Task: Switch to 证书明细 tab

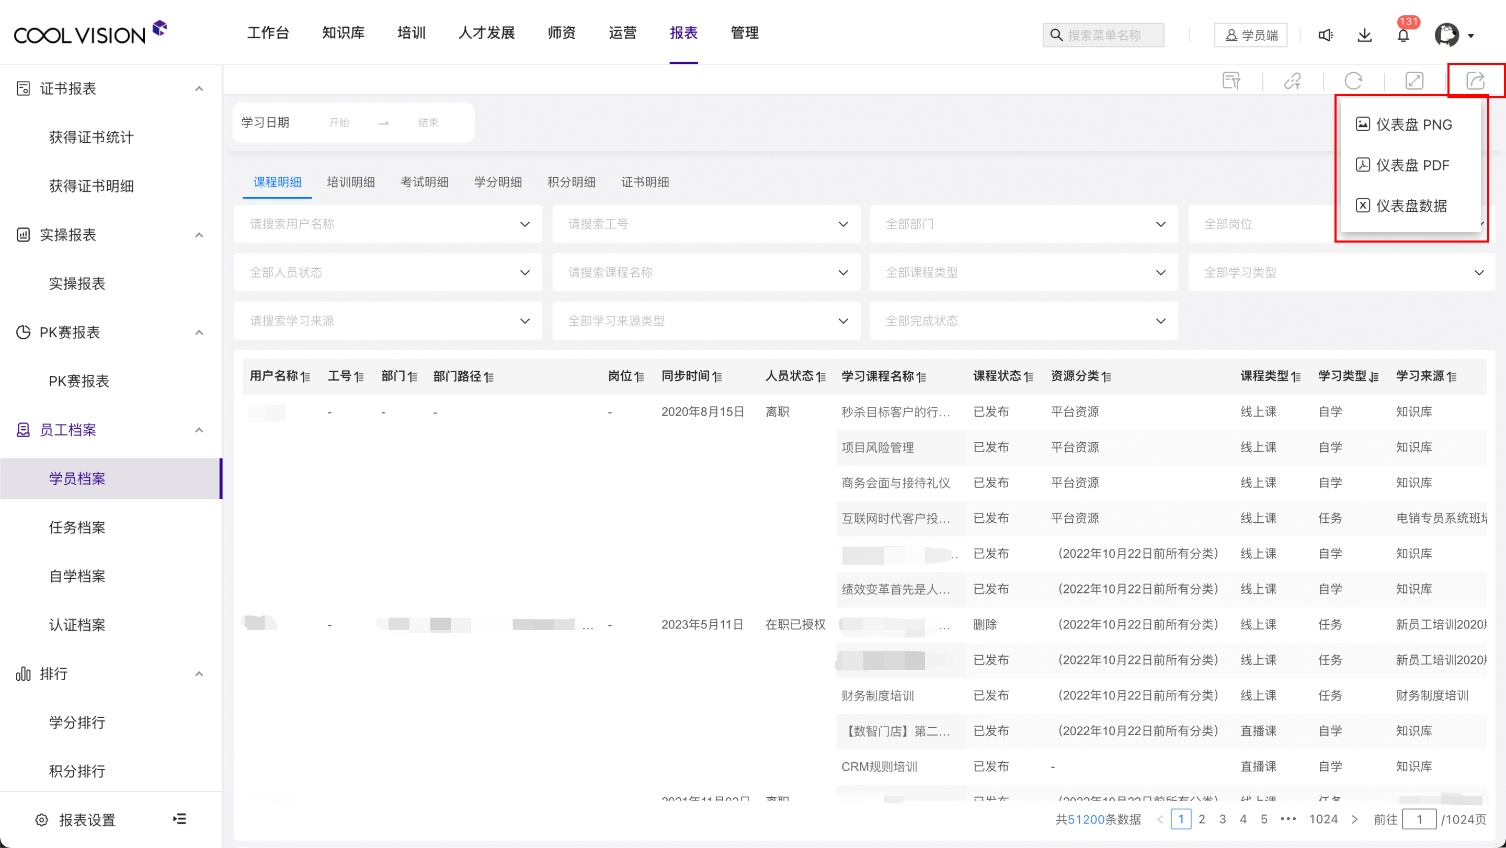Action: (645, 182)
